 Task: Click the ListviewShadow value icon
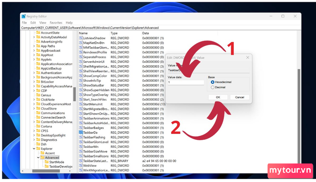click(x=81, y=38)
